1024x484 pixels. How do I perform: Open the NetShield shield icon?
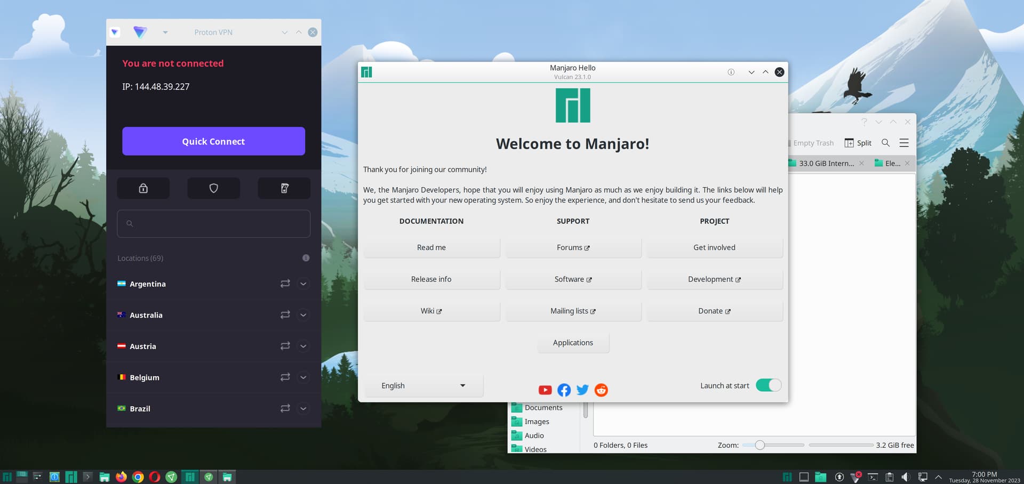point(213,188)
